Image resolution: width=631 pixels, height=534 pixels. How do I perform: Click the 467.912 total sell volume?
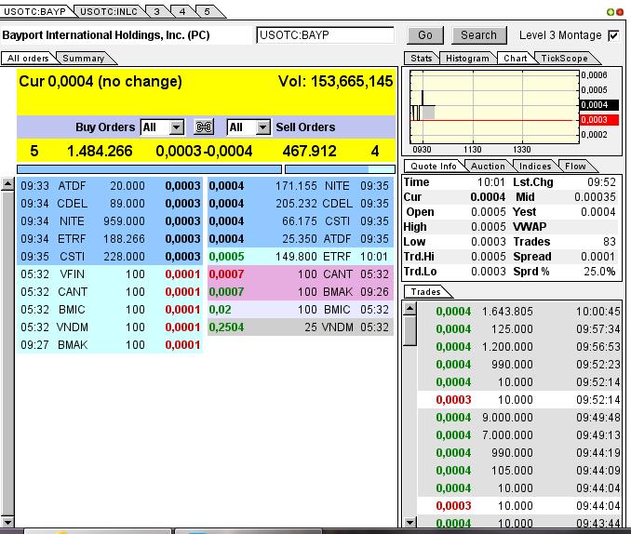[310, 152]
